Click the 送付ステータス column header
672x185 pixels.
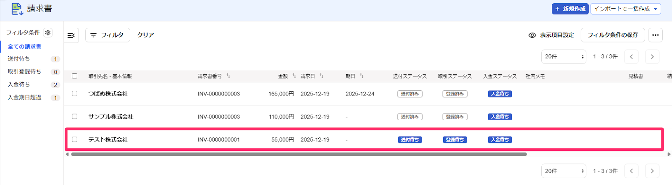tap(410, 76)
